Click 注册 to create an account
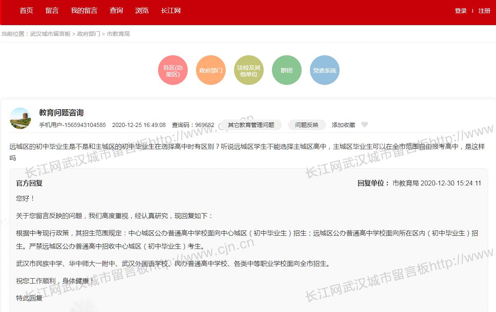The width and height of the screenshot is (496, 312). click(484, 11)
